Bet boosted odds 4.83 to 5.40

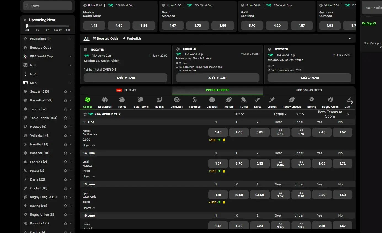[x=309, y=78]
